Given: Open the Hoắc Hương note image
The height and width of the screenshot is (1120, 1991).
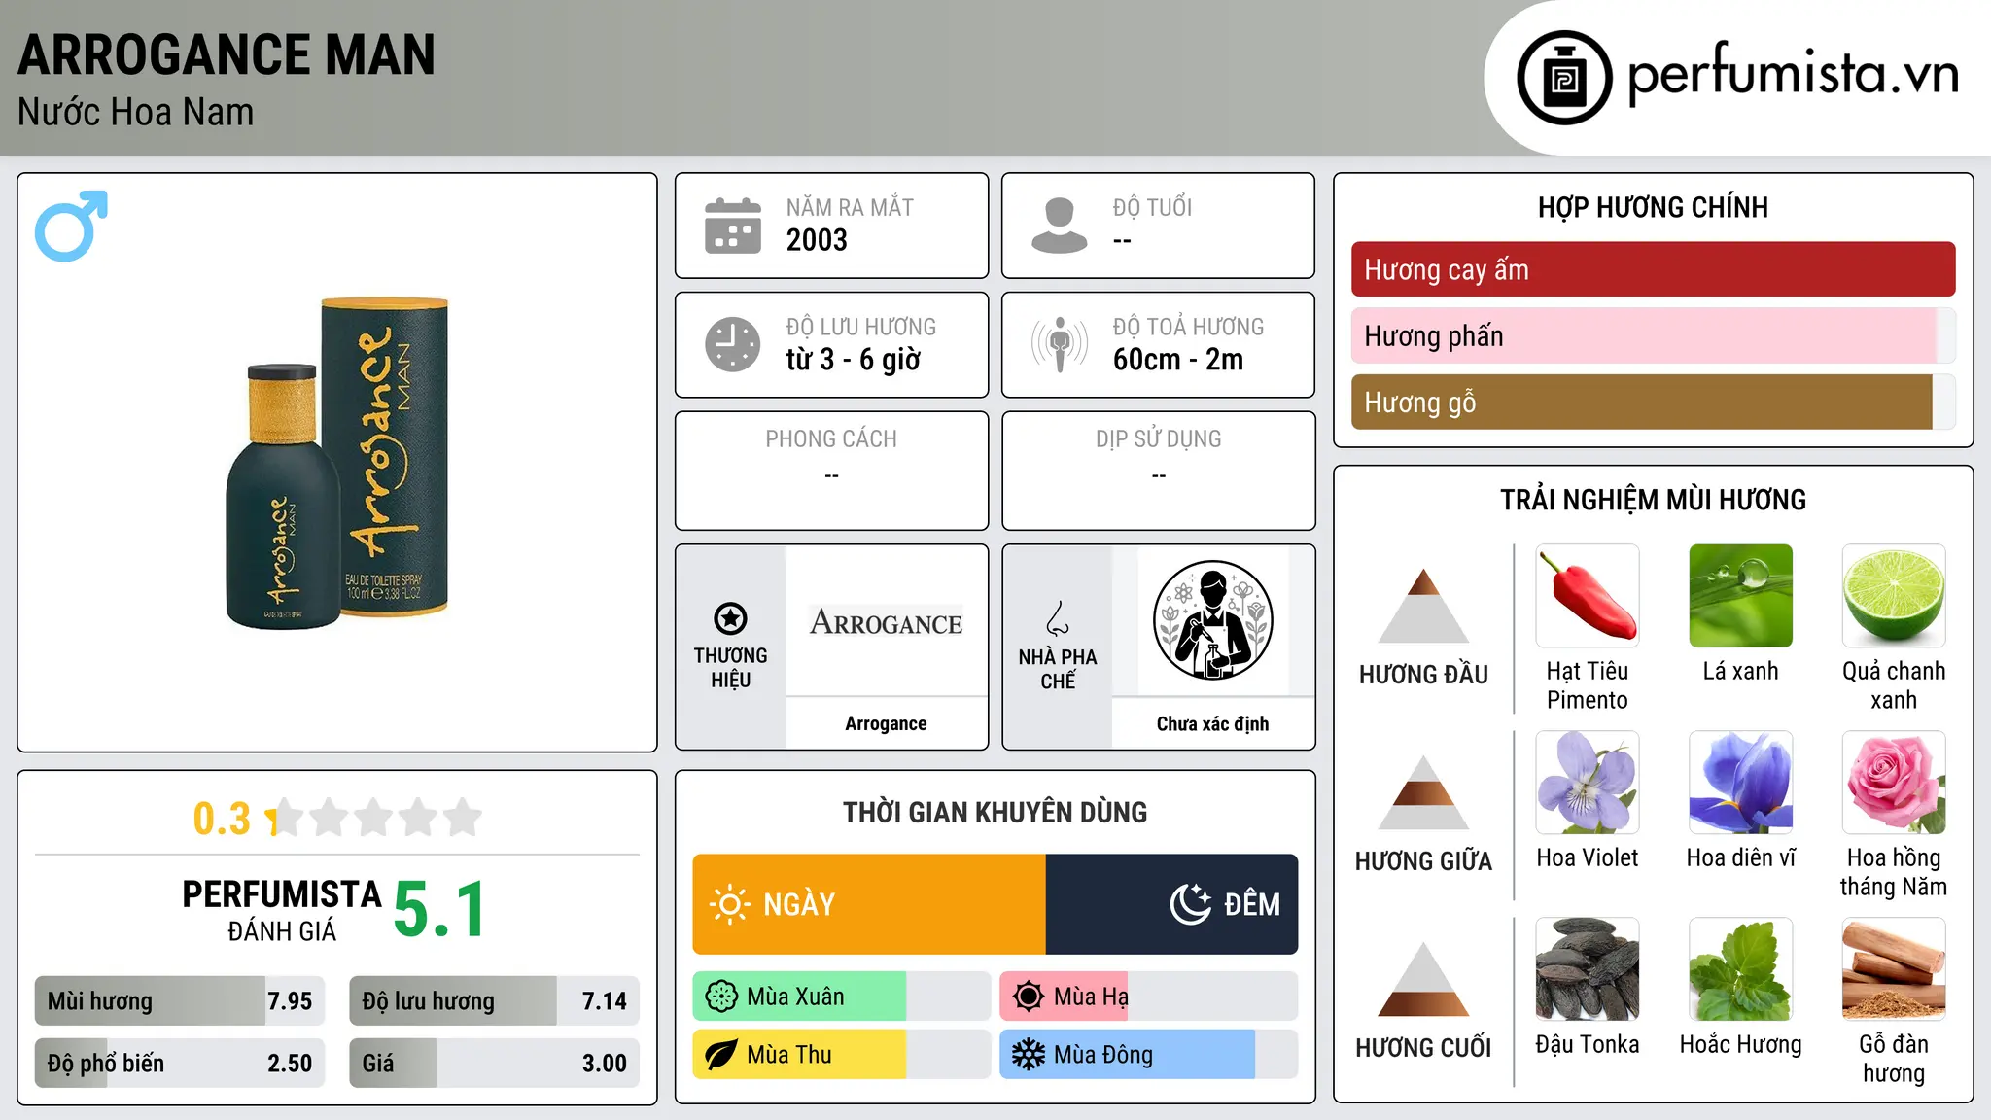Looking at the screenshot, I should pos(1740,969).
